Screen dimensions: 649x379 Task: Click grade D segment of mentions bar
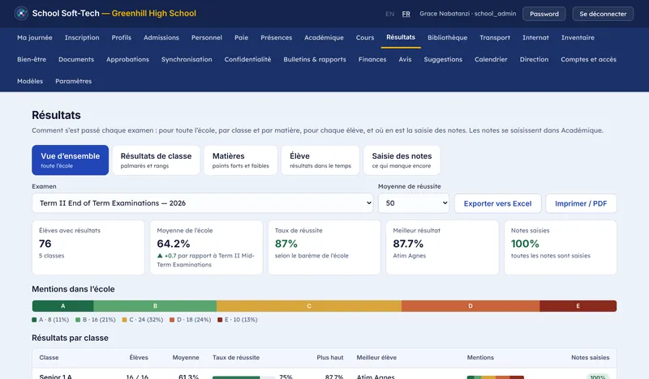471,306
